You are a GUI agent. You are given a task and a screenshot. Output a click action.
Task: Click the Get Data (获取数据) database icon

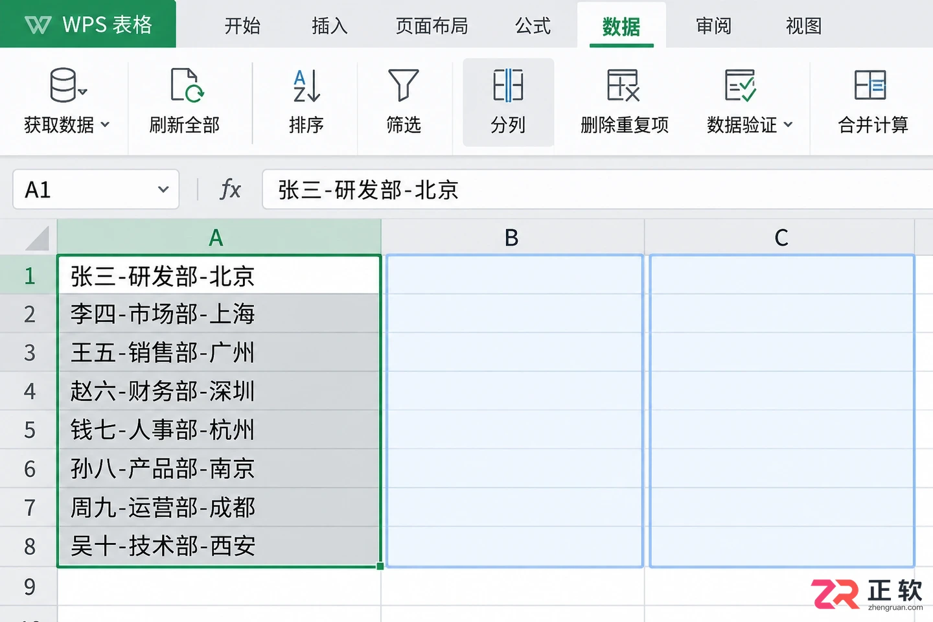63,86
